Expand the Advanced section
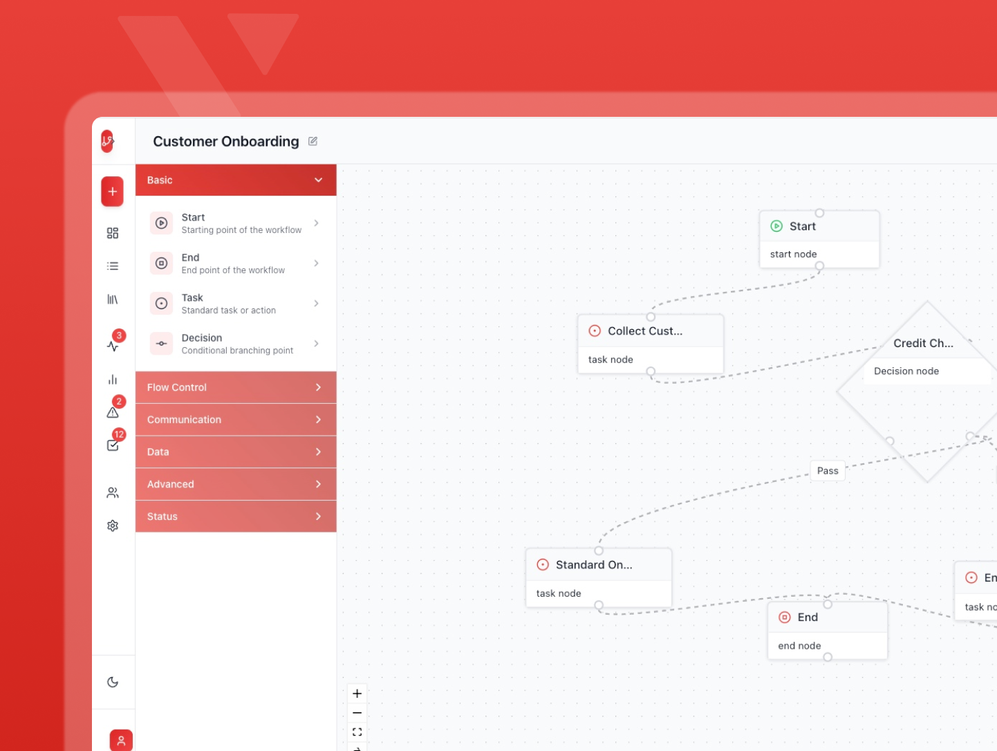The image size is (997, 751). pos(236,484)
